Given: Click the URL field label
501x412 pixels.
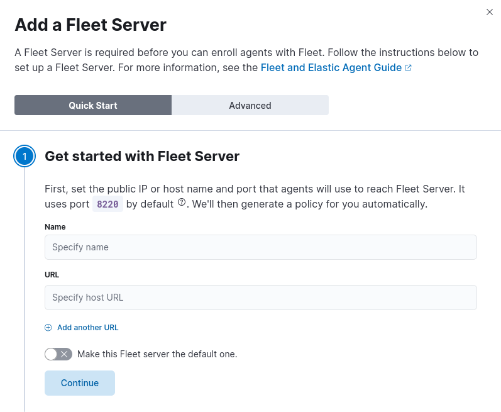Looking at the screenshot, I should (52, 275).
